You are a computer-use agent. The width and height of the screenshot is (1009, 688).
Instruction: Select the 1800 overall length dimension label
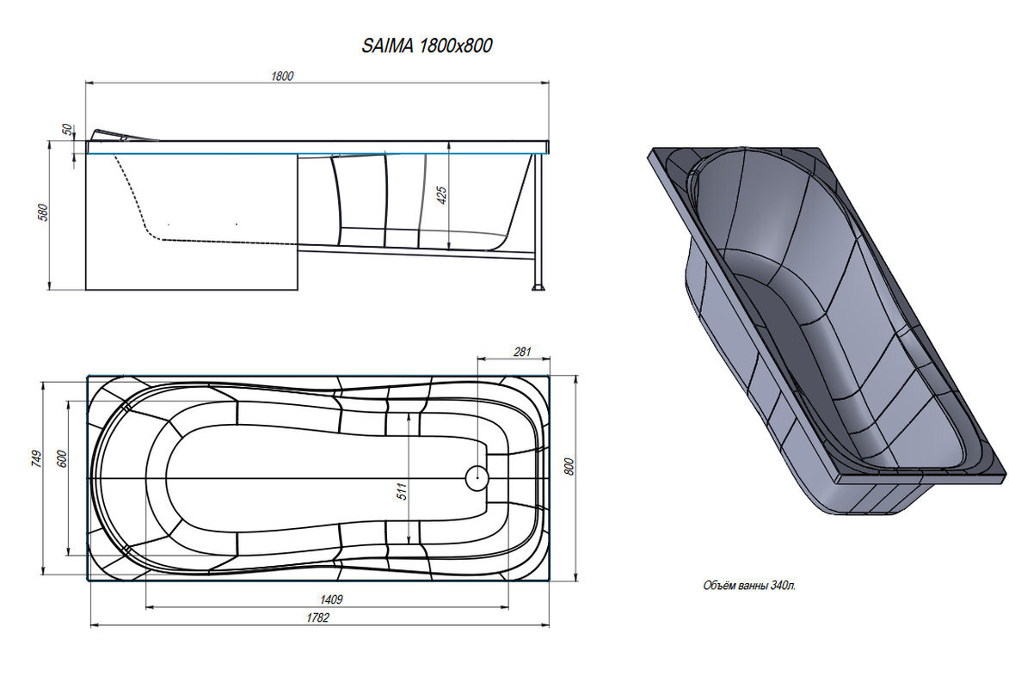coord(282,76)
